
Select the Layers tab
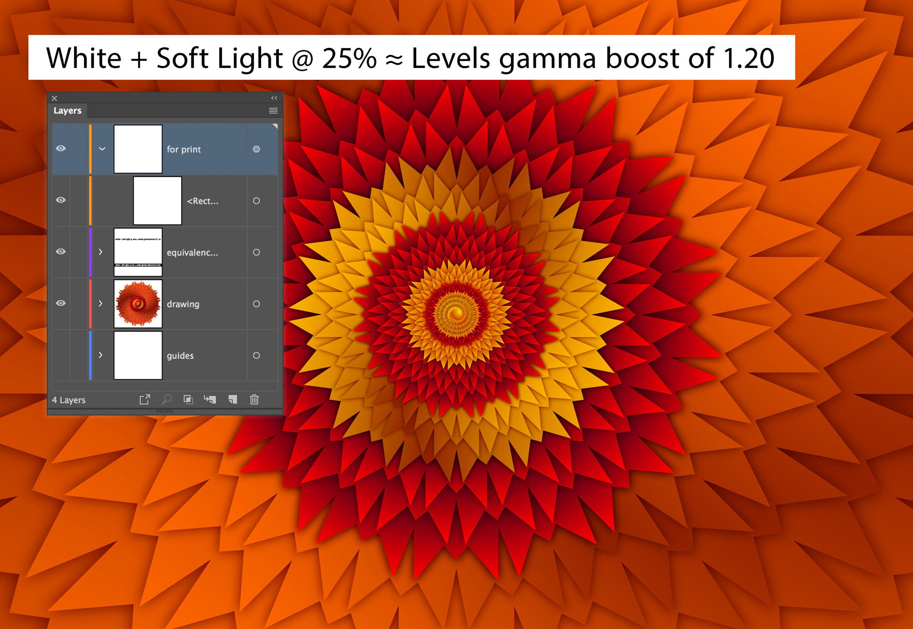[68, 110]
